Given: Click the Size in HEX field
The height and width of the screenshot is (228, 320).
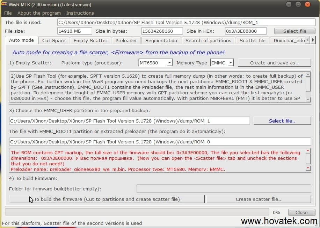Looking at the screenshot, I should [246, 31].
